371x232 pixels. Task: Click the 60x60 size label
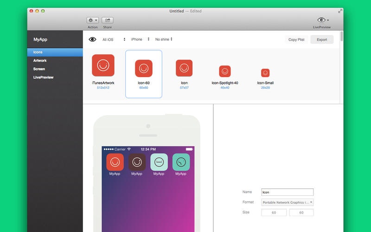144,88
